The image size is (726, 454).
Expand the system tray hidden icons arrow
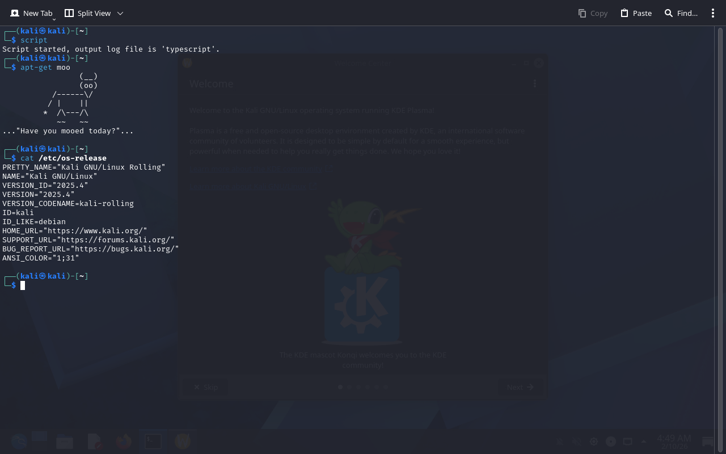(x=644, y=442)
